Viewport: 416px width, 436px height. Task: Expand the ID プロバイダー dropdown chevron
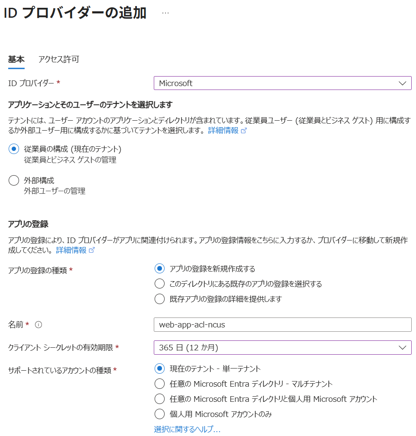[403, 83]
